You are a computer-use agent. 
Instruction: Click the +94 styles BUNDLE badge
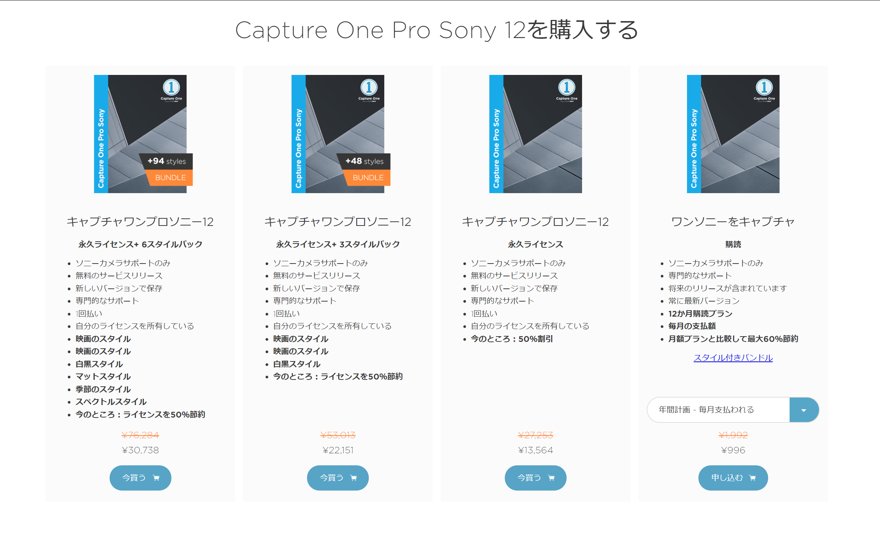(x=166, y=169)
